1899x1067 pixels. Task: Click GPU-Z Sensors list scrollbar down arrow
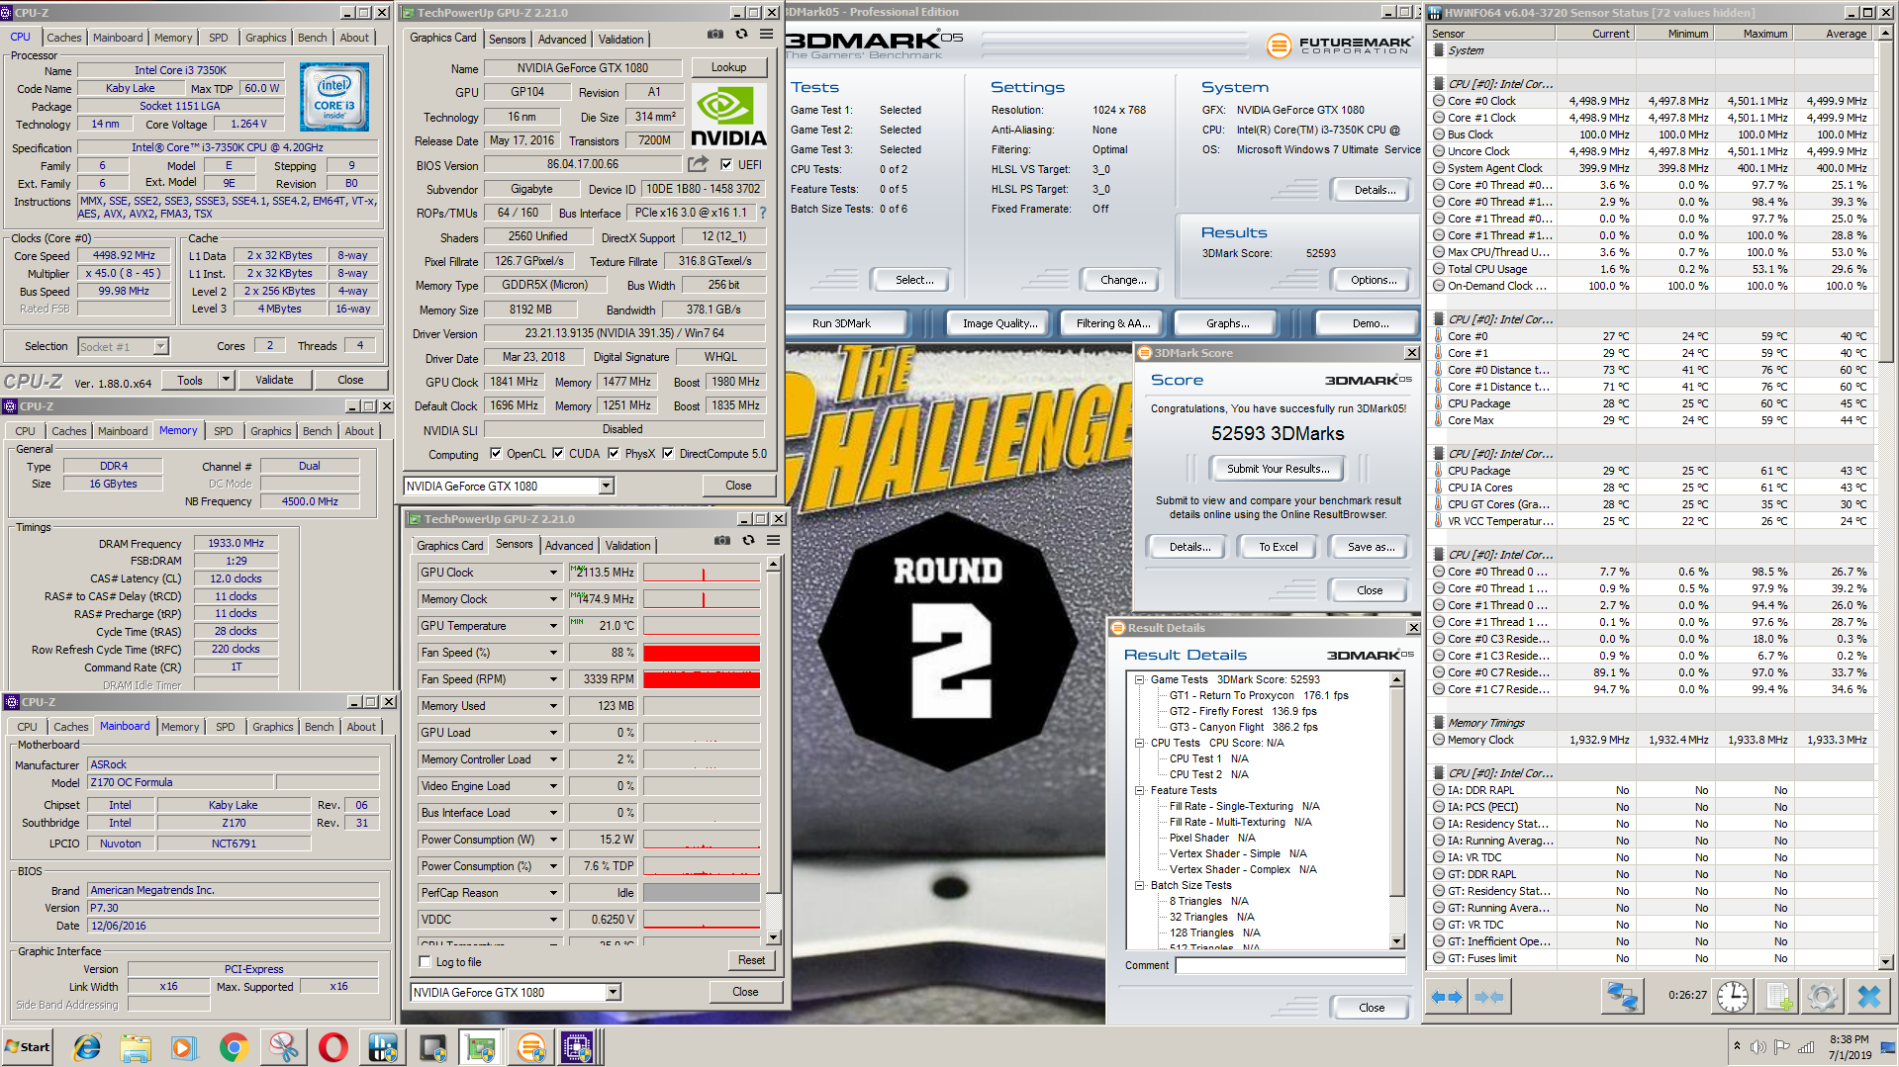[x=773, y=937]
